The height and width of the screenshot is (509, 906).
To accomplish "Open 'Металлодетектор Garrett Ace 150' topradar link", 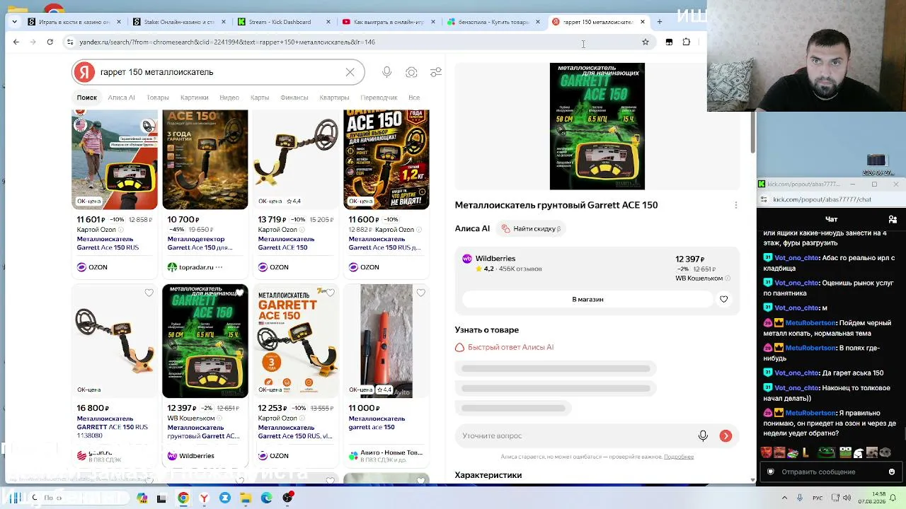I will point(200,243).
